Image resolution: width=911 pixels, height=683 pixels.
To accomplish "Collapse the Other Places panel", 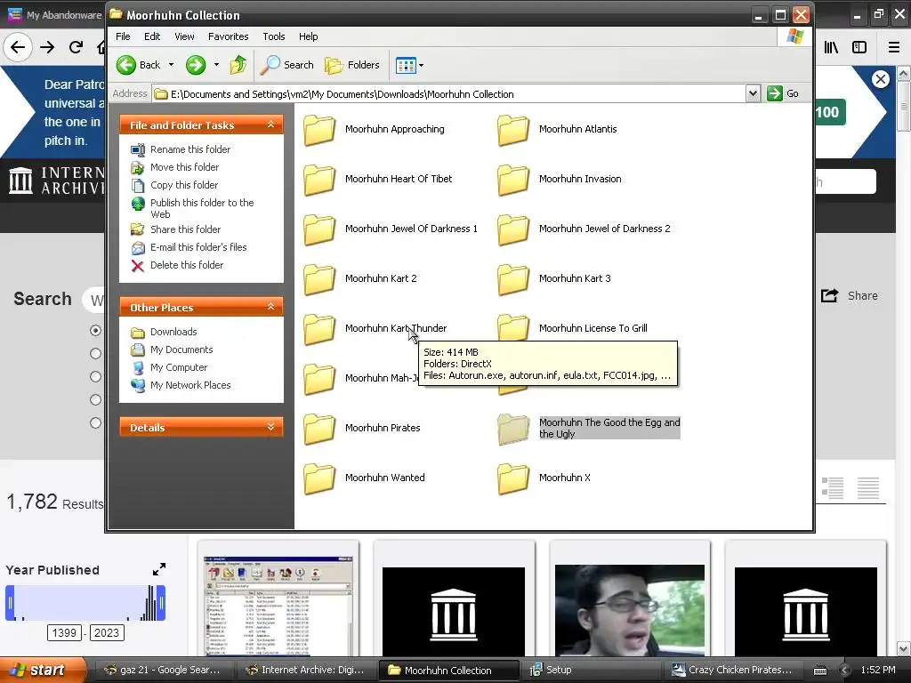I will (270, 307).
